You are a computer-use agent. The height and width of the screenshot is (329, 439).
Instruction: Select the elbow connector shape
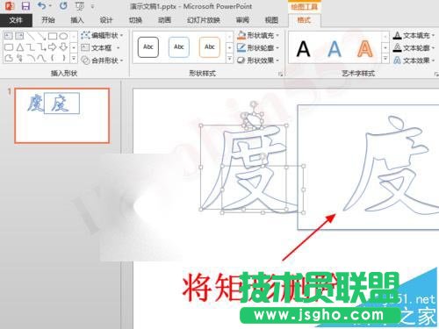(x=31, y=46)
